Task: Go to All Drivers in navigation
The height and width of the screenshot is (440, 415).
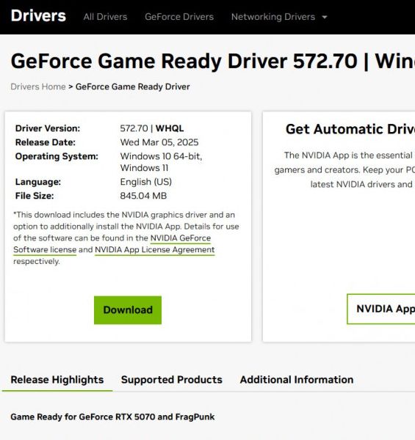Action: coord(105,17)
